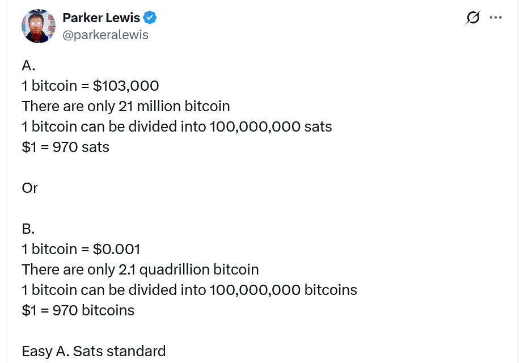The image size is (524, 363).
Task: Click the "$1 = 970 bitcoins" line
Action: [x=78, y=310]
